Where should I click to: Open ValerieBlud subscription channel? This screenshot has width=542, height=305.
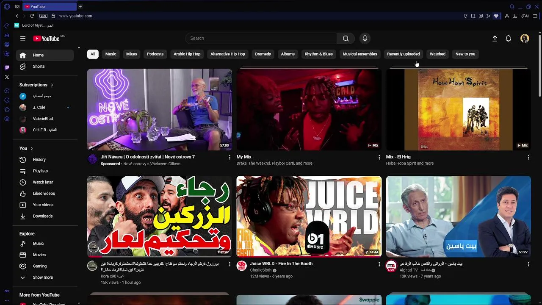point(45,119)
